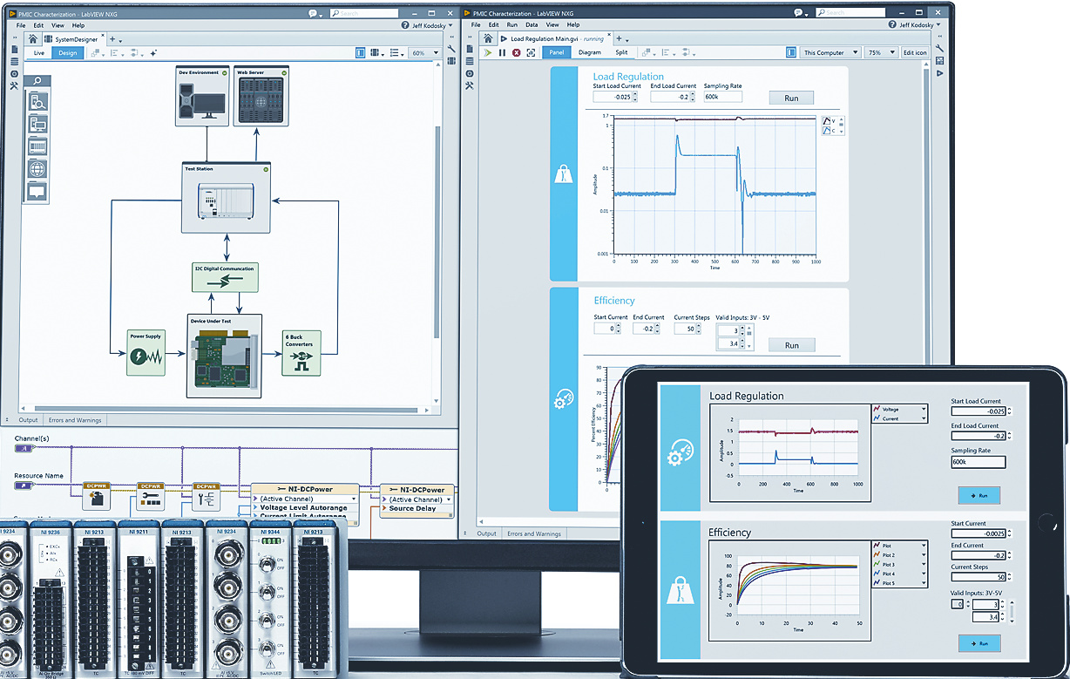
Task: Open the tools wrench-hammer icon in left sidebar
Action: pyautogui.click(x=15, y=85)
